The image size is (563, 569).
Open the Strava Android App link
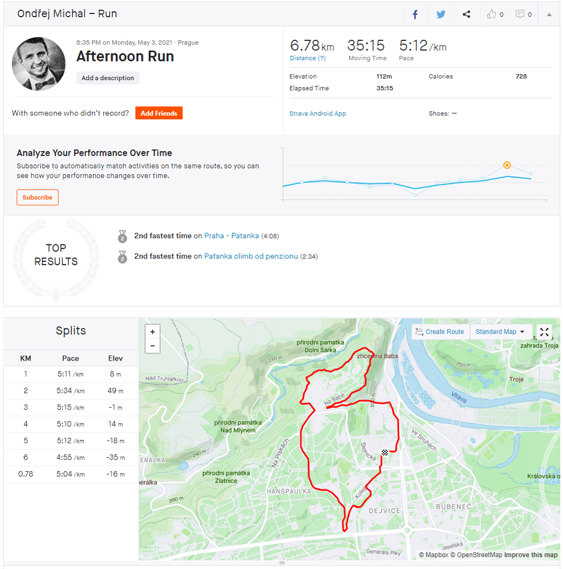point(317,113)
